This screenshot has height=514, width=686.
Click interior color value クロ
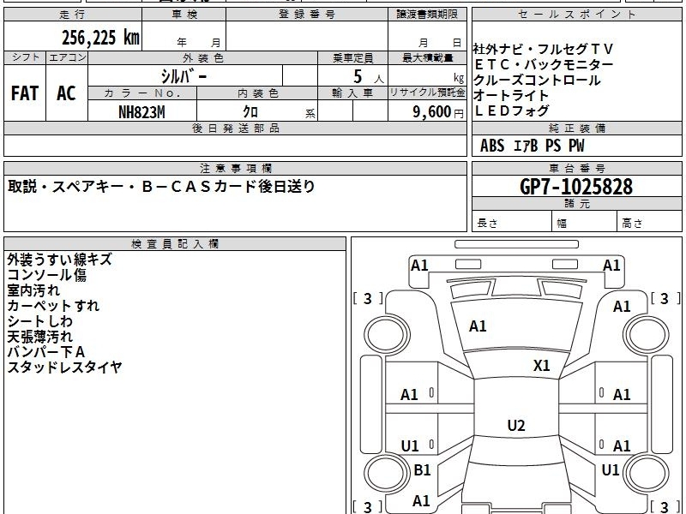250,112
